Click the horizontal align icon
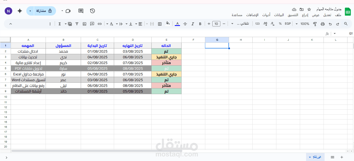The width and height of the screenshot is (354, 161). [x=140, y=24]
